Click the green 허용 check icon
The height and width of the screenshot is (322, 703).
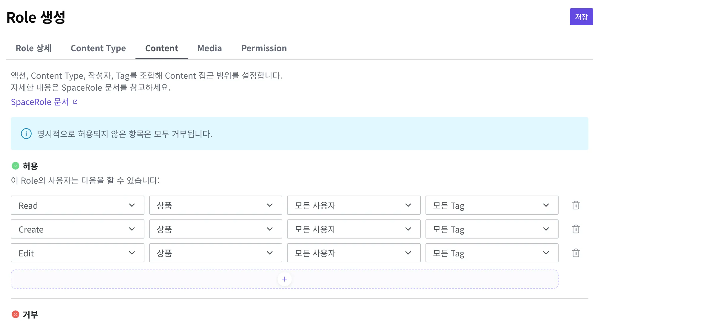point(16,166)
